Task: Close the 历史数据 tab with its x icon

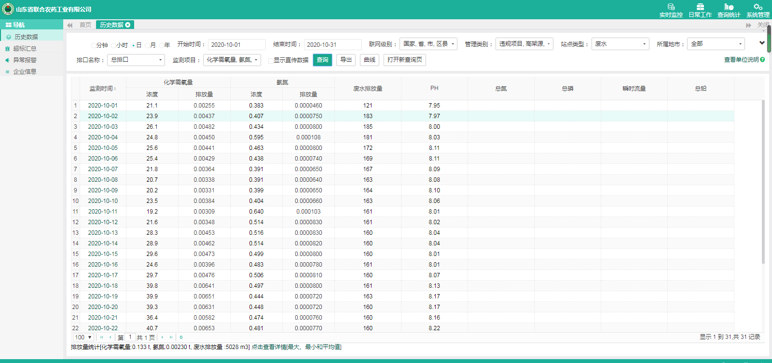Action: (128, 25)
